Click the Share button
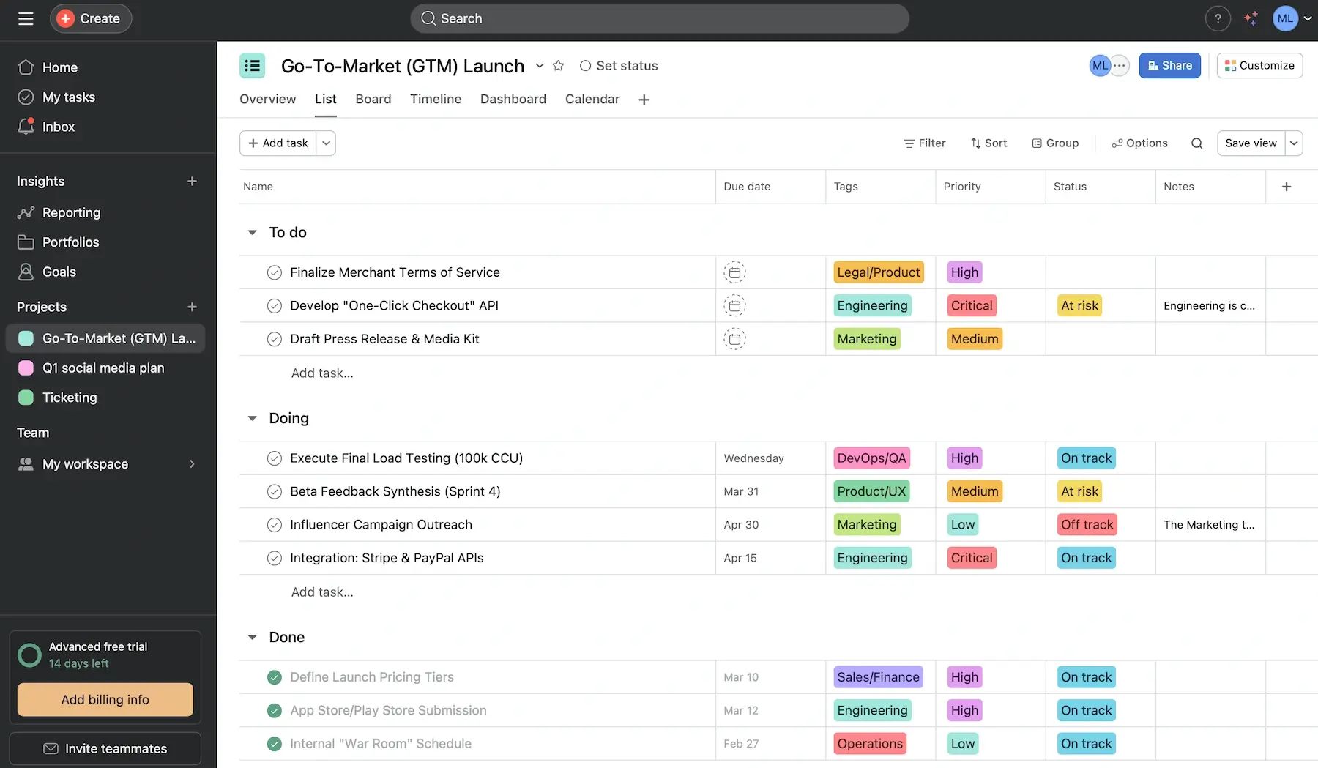This screenshot has height=768, width=1318. pyautogui.click(x=1169, y=65)
